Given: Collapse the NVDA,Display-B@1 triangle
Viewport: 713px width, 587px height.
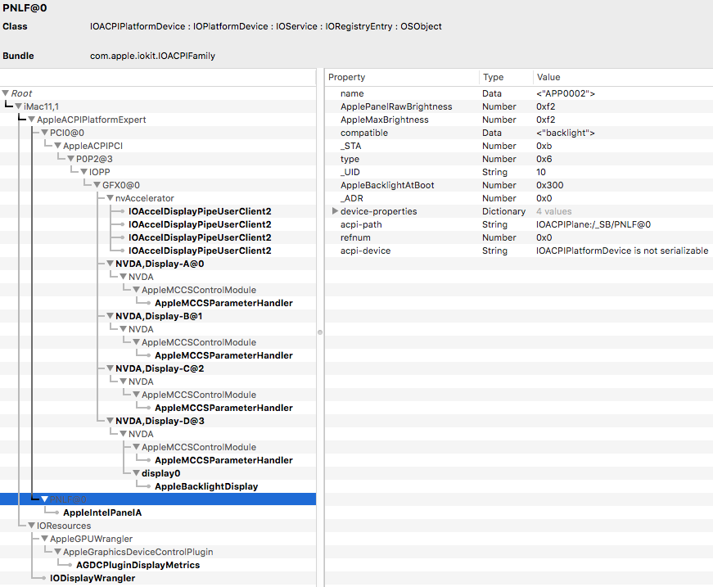Looking at the screenshot, I should [x=110, y=316].
